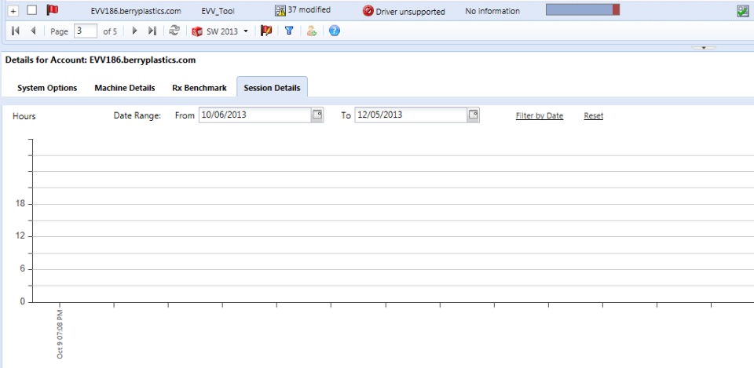This screenshot has height=368, width=754.
Task: Click the No information text
Action: 492,11
